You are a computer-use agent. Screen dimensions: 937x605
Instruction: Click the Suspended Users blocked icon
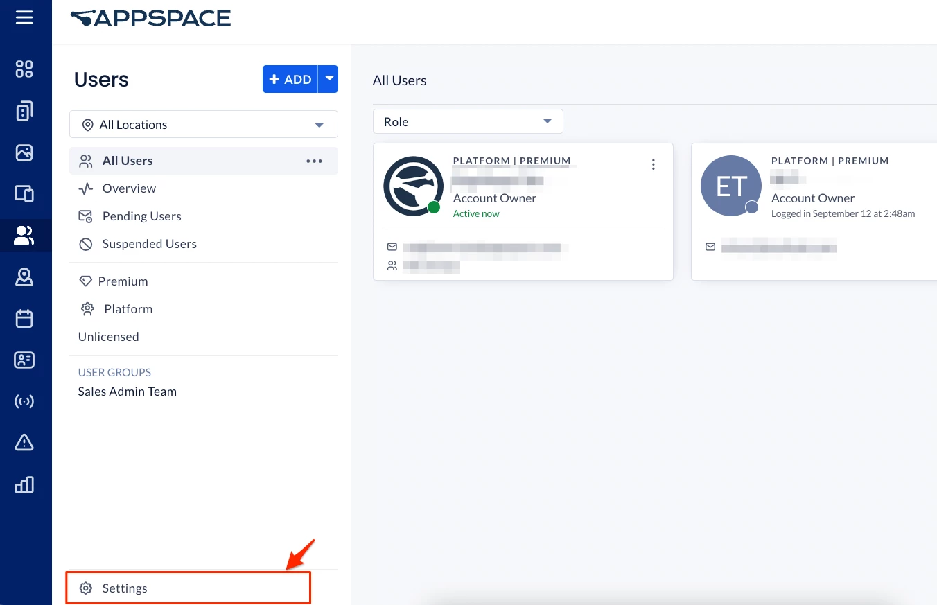[86, 244]
